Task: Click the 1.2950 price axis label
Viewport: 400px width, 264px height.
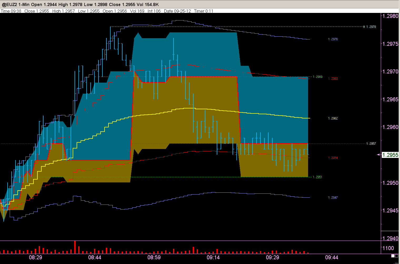Action: [390, 183]
